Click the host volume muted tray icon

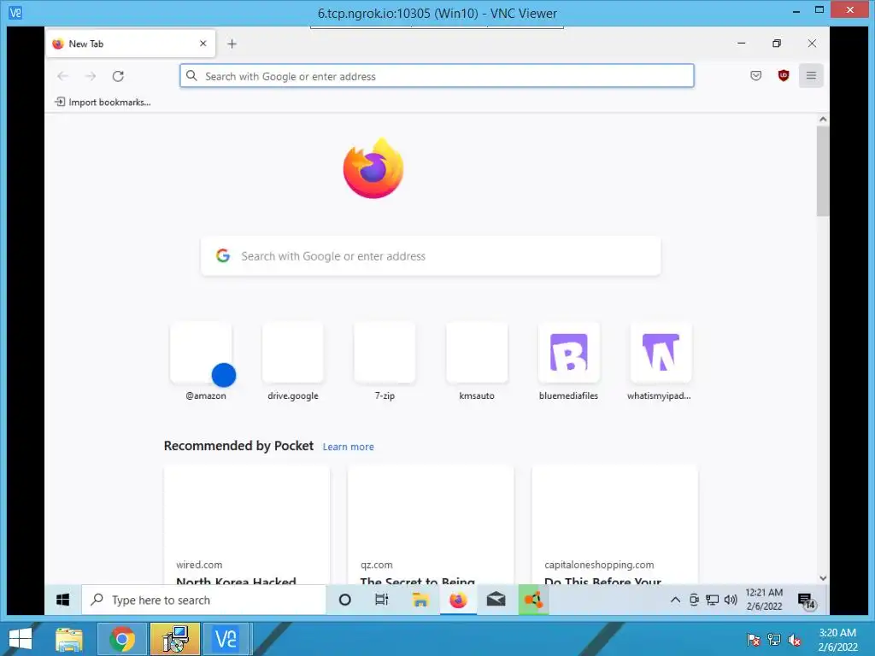(x=794, y=640)
